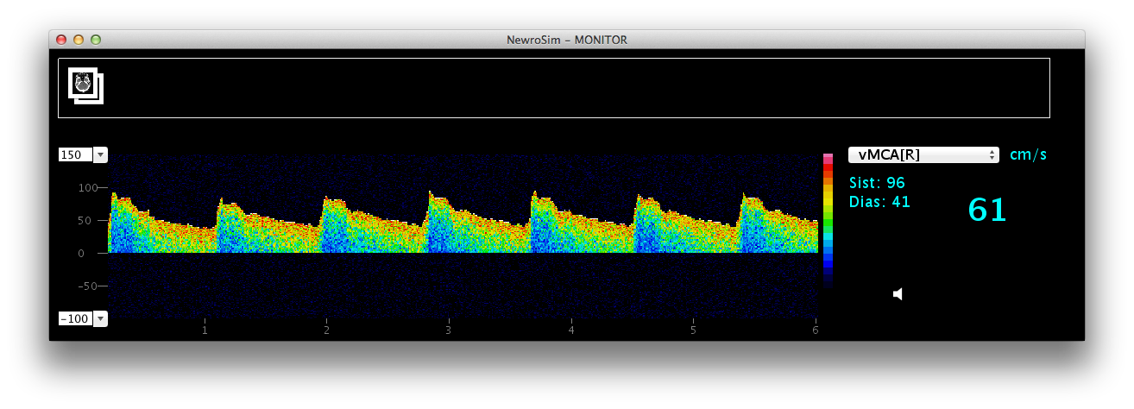This screenshot has height=409, width=1134.
Task: Click the 100 tick on velocity axis
Action: 87,187
